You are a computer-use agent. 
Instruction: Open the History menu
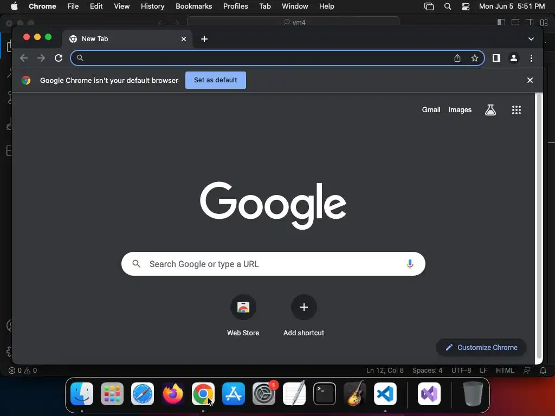pos(152,6)
